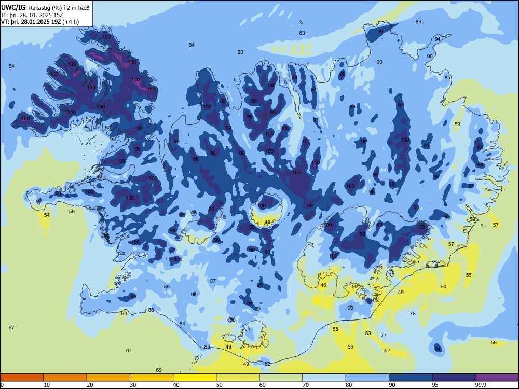The width and height of the screenshot is (519, 389).
Task: Click the value '94' in the dark blue ocean spot
Action: click(x=438, y=349)
